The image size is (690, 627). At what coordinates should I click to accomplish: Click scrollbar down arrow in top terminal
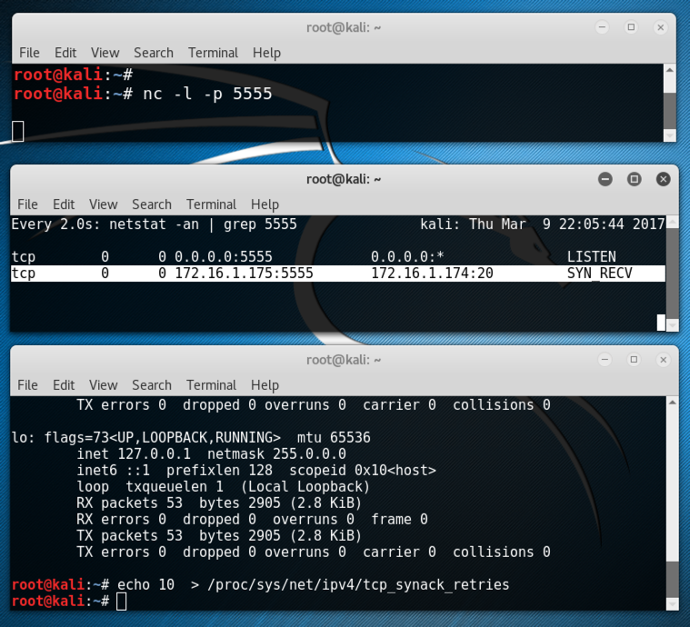point(670,135)
